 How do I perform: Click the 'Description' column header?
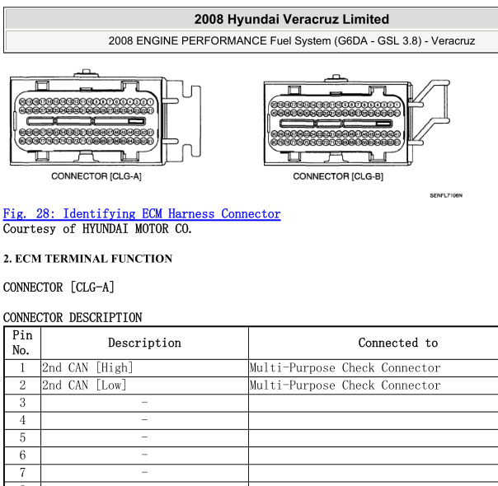point(144,343)
